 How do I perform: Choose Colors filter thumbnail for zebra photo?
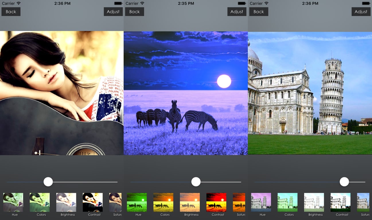(163, 202)
